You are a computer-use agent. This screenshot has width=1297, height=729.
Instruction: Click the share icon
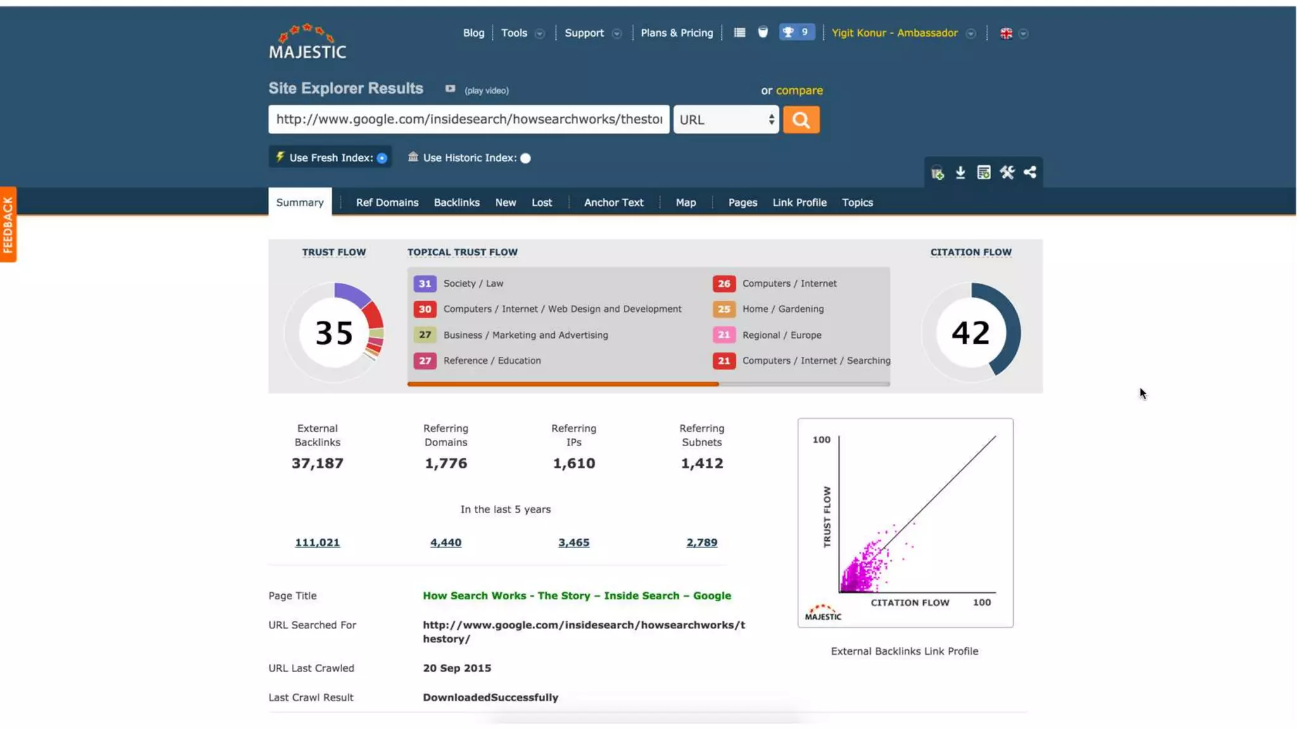(1030, 173)
